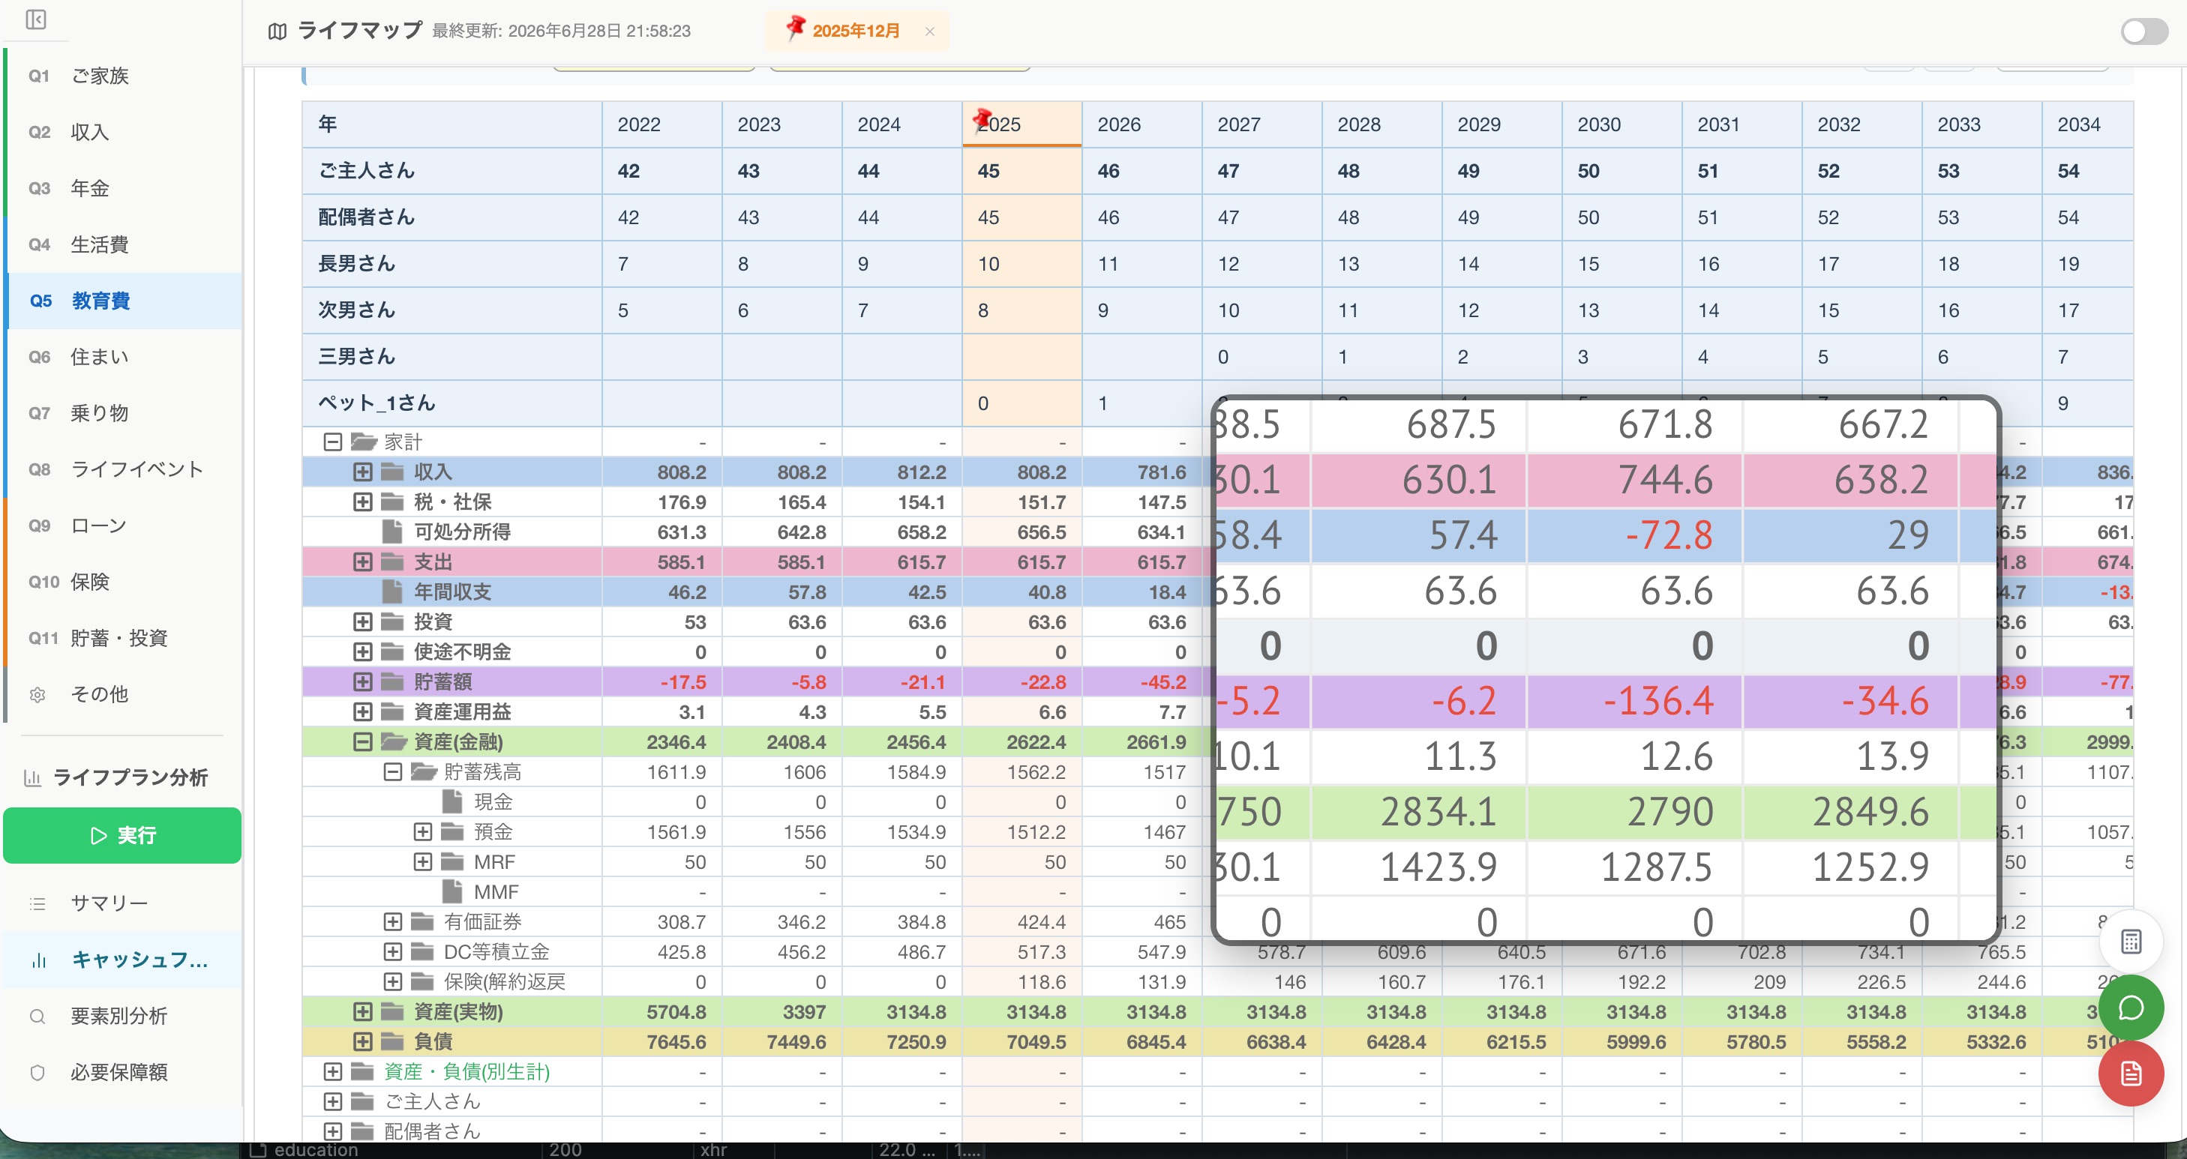Screen dimensions: 2187x1159
Task: Click the 現金 document icon
Action: click(x=452, y=801)
